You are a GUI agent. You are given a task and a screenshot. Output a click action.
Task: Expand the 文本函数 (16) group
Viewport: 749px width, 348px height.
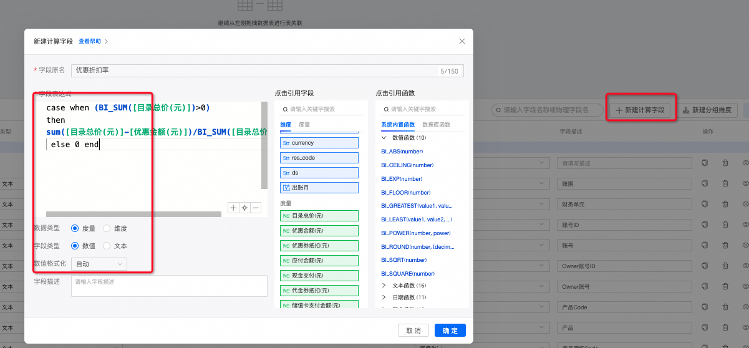tap(384, 285)
